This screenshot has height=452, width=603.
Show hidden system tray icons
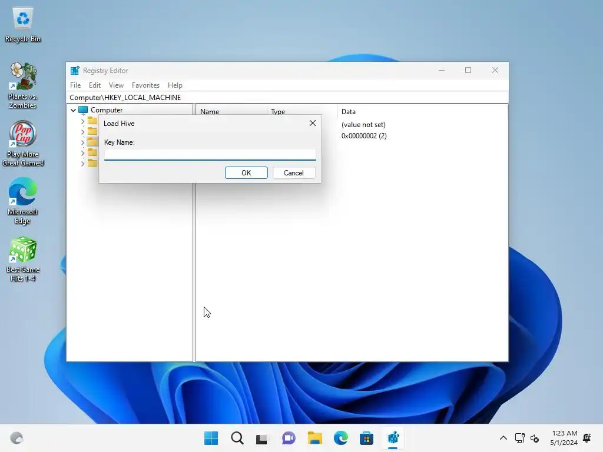pos(503,438)
